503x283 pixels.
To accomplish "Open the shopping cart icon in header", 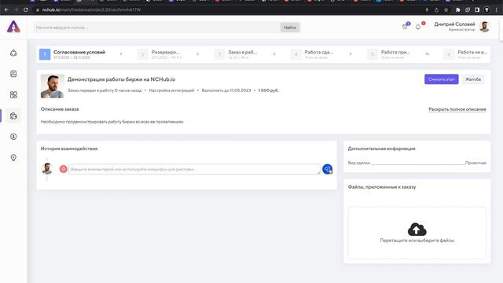I will tap(405, 27).
